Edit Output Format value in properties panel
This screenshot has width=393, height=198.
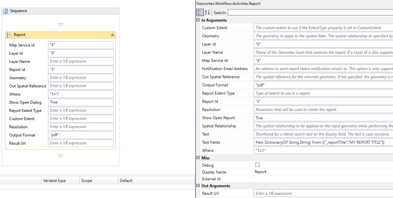323,85
